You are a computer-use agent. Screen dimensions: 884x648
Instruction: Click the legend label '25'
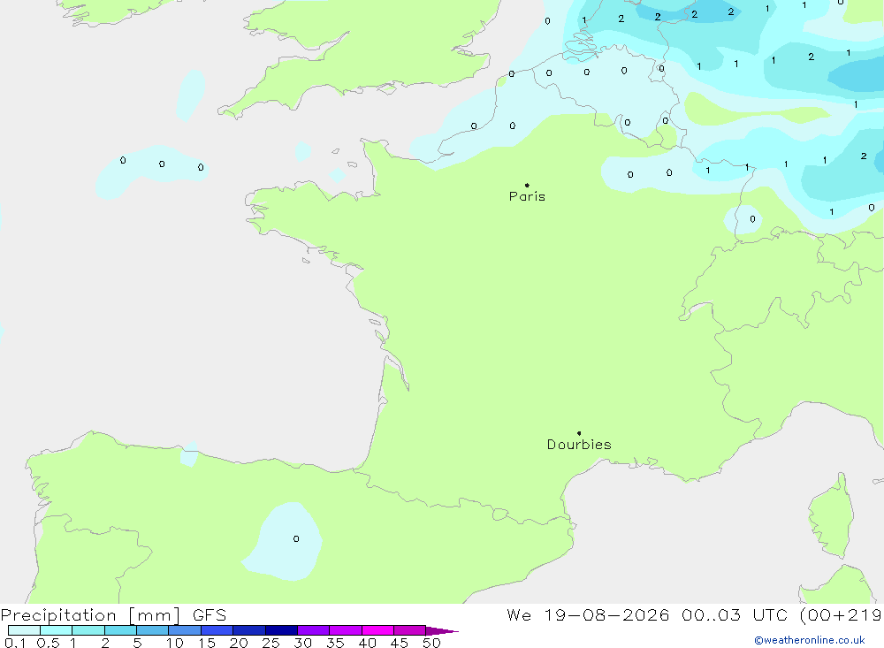point(271,643)
